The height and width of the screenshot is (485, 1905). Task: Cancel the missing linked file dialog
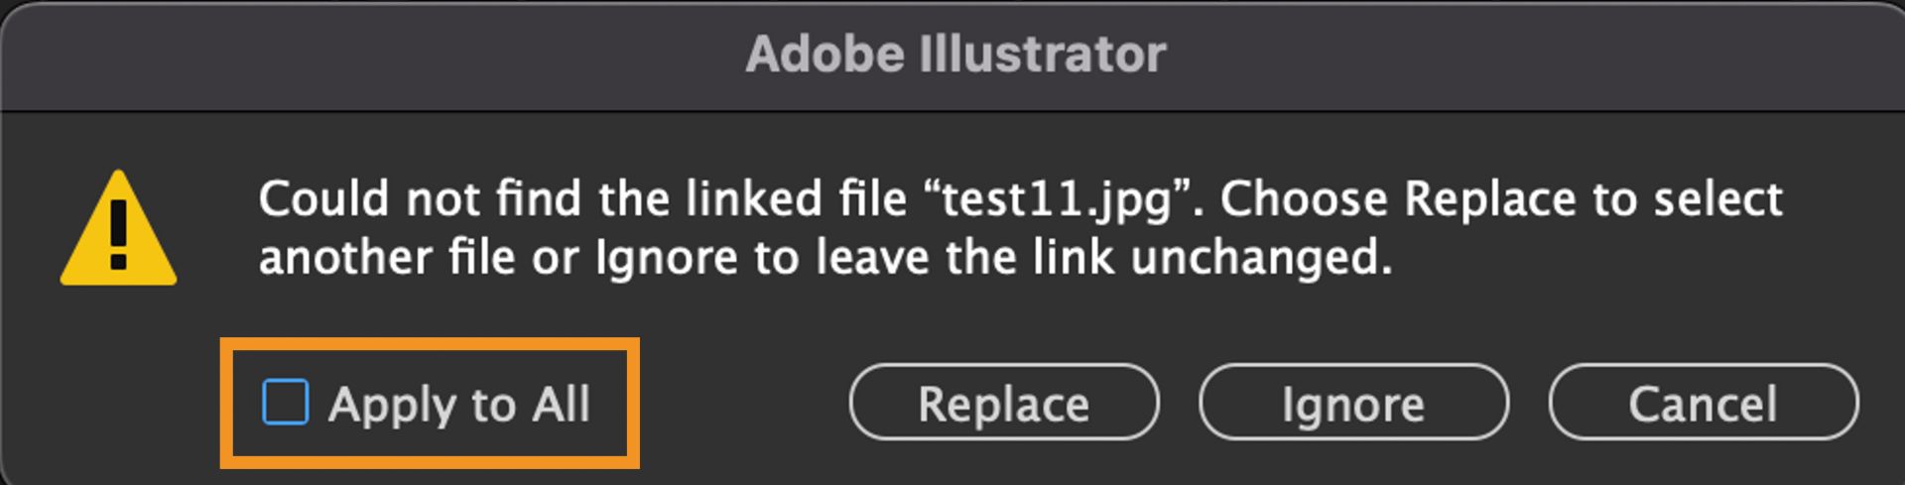point(1703,403)
